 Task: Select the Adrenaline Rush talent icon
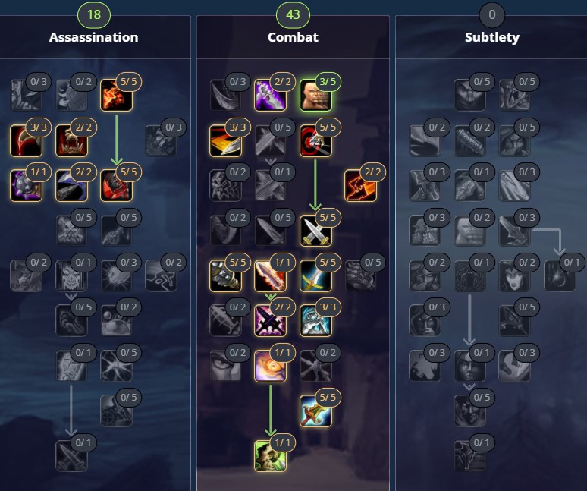(x=270, y=366)
